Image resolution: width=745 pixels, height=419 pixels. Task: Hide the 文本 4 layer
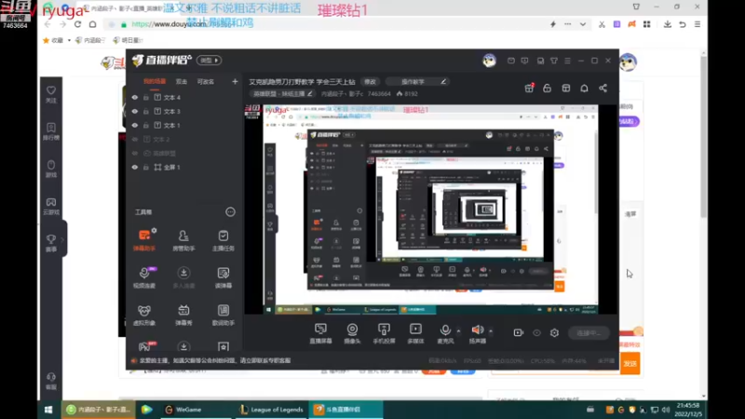[135, 98]
